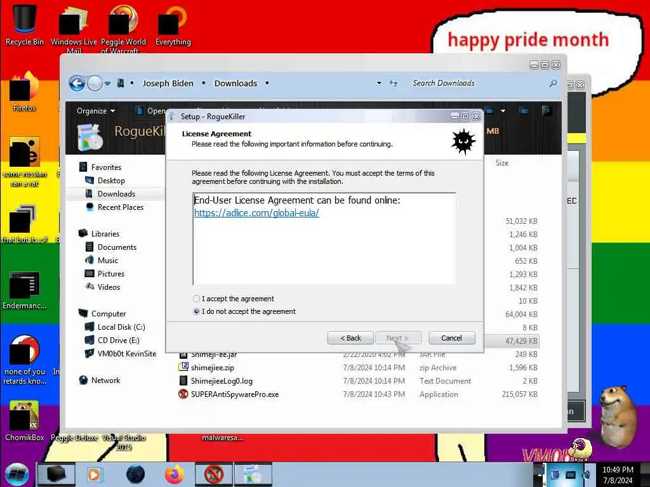Image resolution: width=650 pixels, height=487 pixels.
Task: Select 'I accept the agreement' radio button
Action: click(x=197, y=299)
